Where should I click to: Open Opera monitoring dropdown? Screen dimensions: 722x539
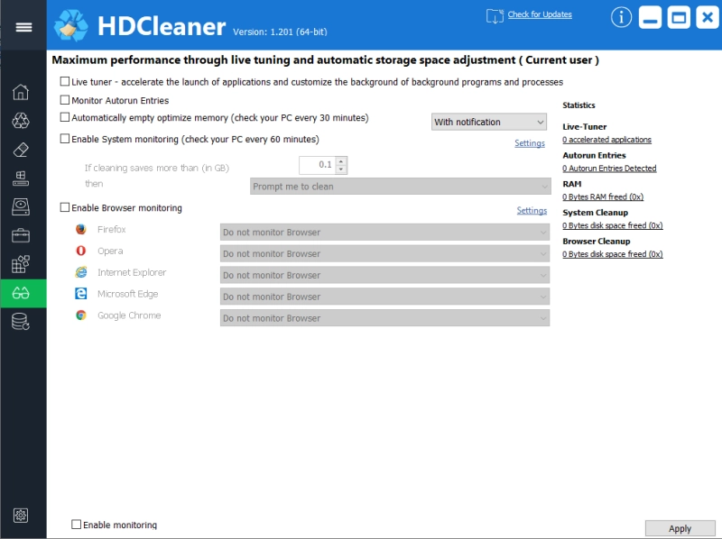pos(384,253)
